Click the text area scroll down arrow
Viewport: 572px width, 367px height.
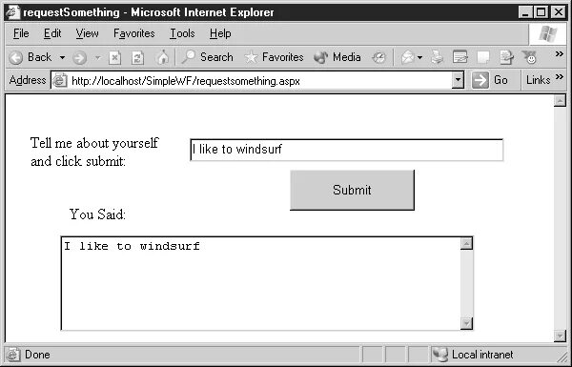[x=466, y=323]
